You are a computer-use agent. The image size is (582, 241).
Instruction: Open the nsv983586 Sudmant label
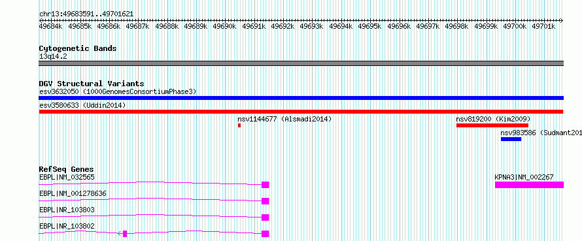tap(541, 133)
